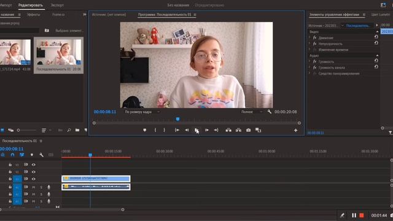Step forward one frame

pos(206,130)
